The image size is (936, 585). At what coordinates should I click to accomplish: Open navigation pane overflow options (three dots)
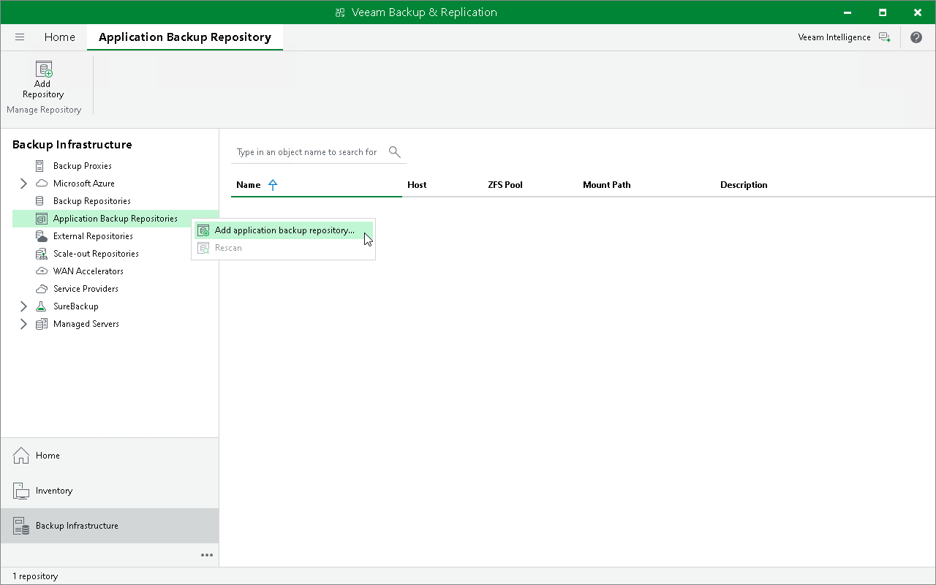click(207, 555)
